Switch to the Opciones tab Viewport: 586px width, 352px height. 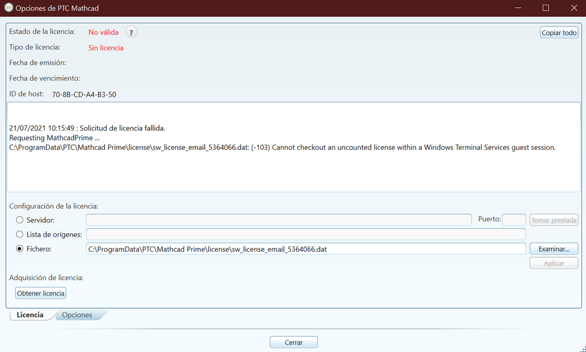click(x=77, y=315)
